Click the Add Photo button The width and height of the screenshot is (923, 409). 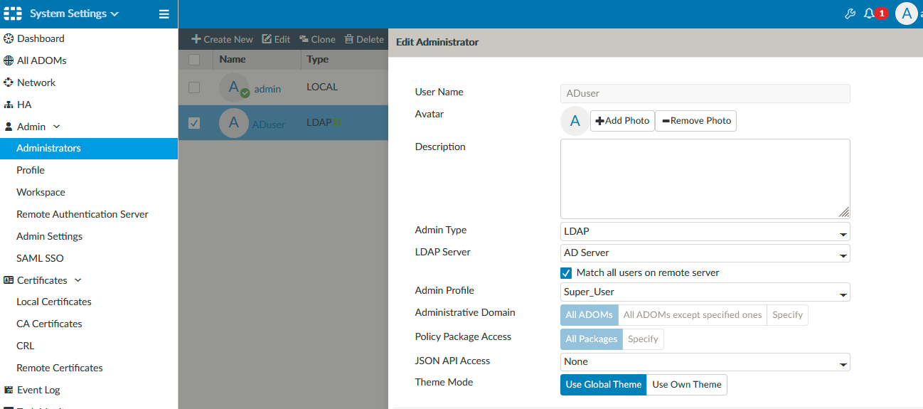622,121
